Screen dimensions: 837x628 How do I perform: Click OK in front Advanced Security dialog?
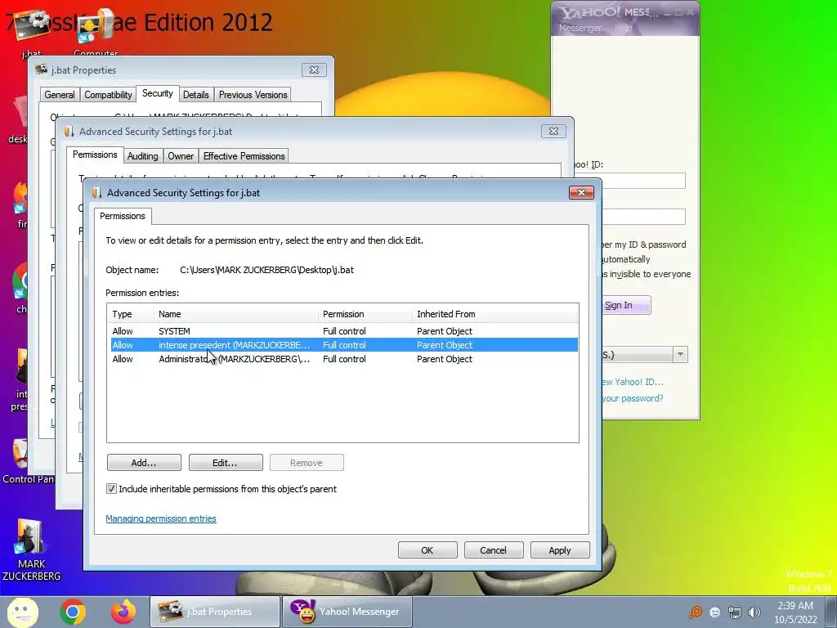pos(427,550)
